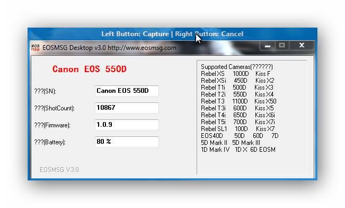Select the Rebel T2i 550D Kiss X4 line

point(237,94)
